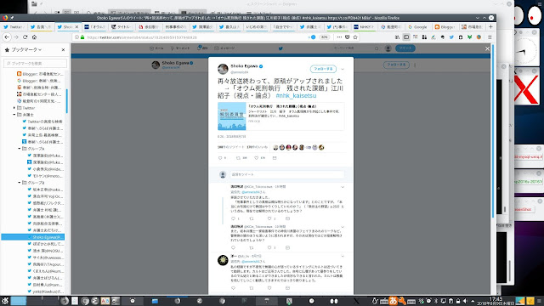Open a new tab with the plus button
Image resolution: width=544 pixels, height=306 pixels.
point(490,26)
